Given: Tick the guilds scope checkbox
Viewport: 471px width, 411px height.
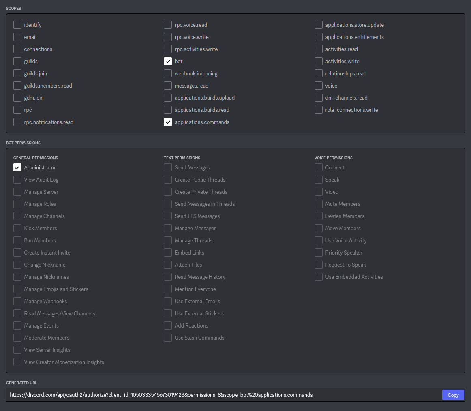Looking at the screenshot, I should [17, 61].
